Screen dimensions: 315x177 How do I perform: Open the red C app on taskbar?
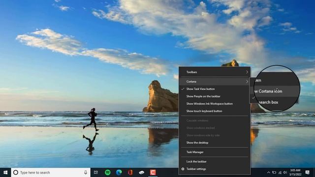[x=153, y=173]
